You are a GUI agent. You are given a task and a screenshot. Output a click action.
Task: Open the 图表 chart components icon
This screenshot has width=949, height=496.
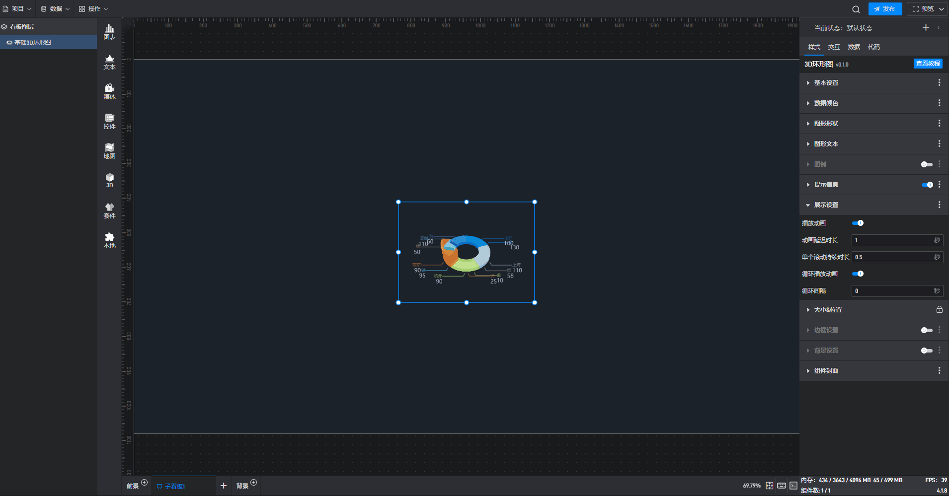pyautogui.click(x=109, y=32)
